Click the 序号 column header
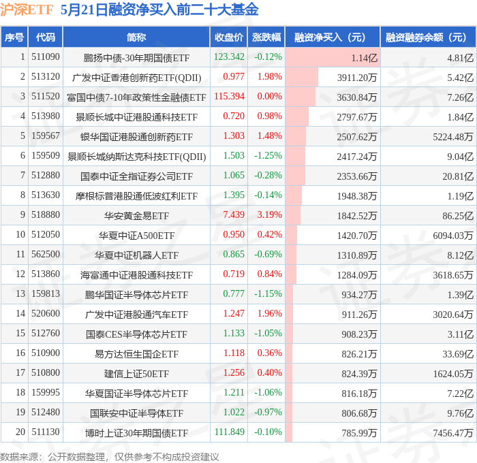 pos(14,37)
